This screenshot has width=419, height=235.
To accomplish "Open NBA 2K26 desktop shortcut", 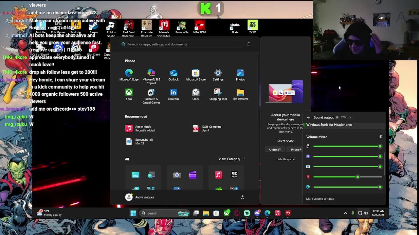I will point(200,27).
